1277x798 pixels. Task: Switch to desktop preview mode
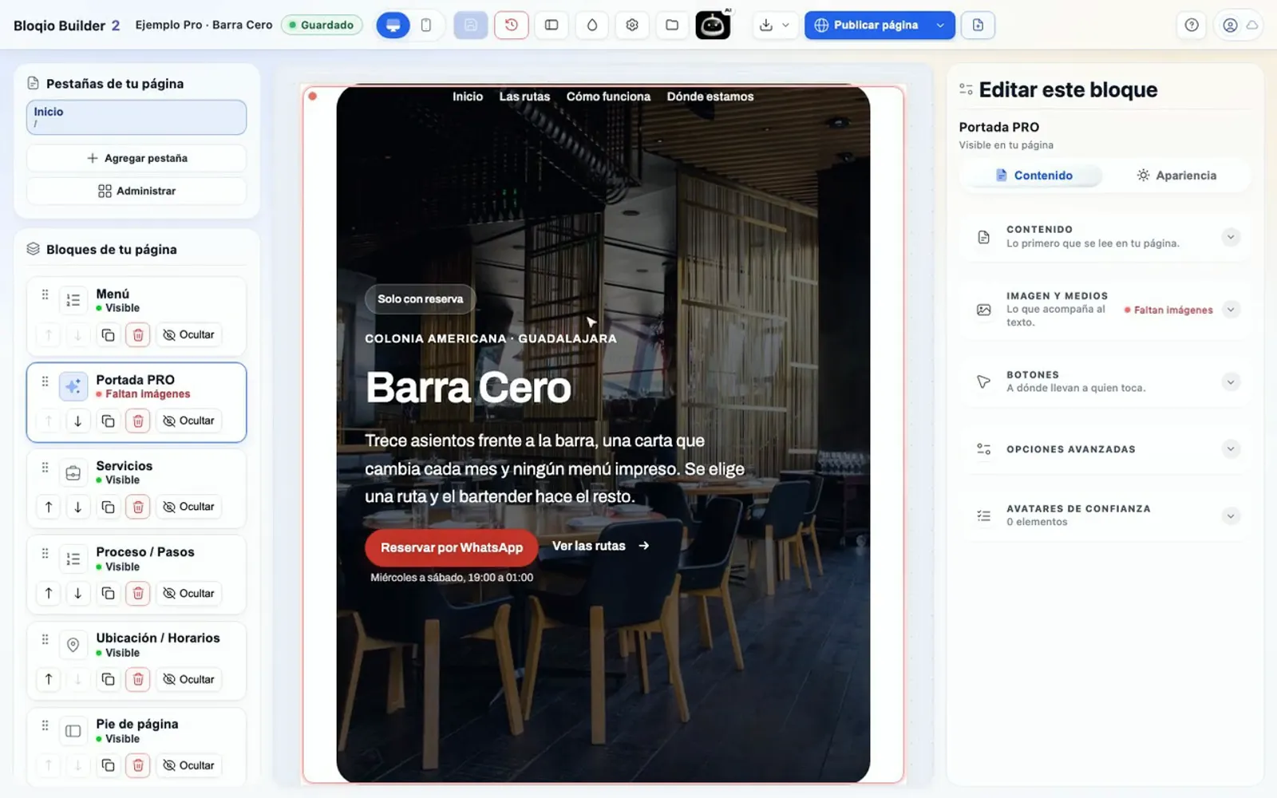pos(393,26)
